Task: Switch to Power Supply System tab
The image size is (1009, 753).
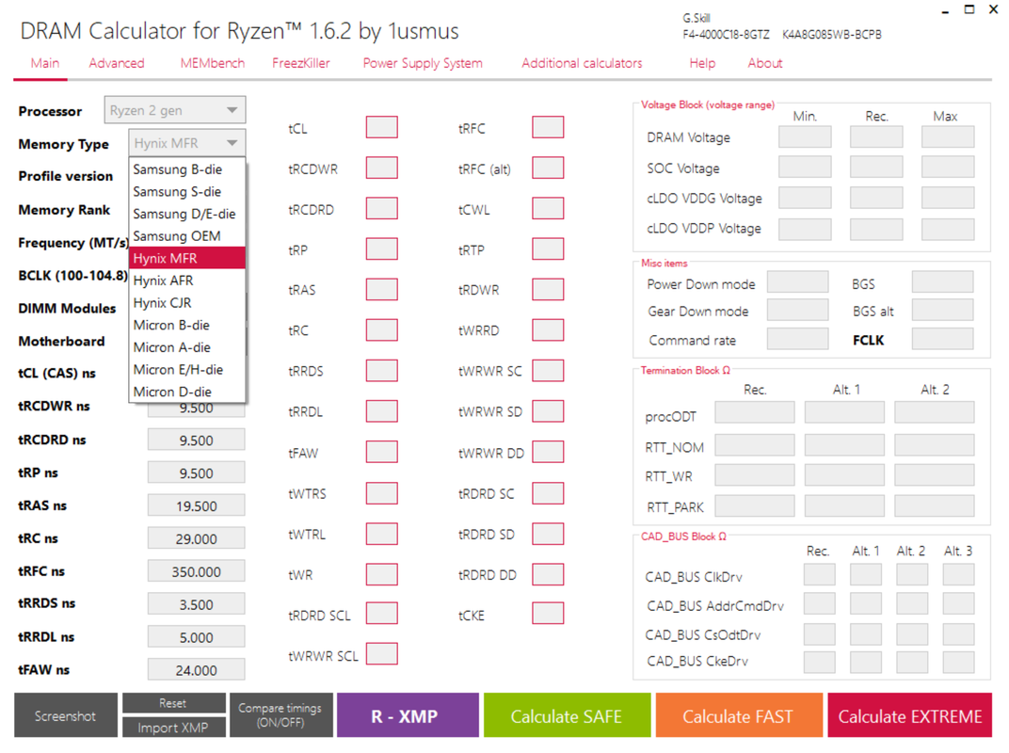Action: 422,63
